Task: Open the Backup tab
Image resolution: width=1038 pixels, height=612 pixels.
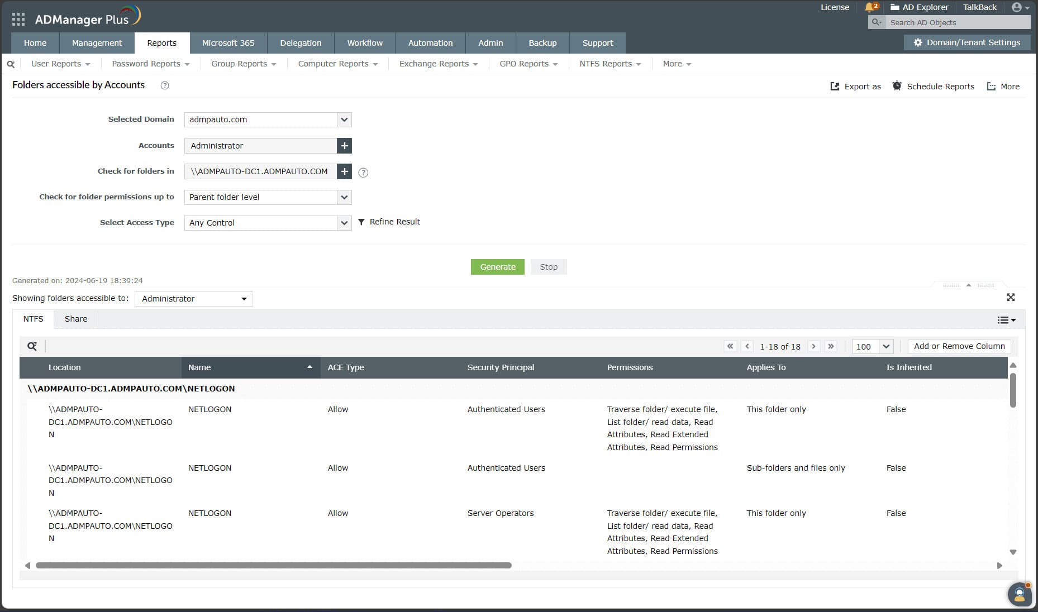Action: pyautogui.click(x=542, y=43)
